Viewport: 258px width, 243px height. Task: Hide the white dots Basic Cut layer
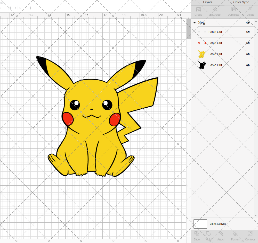click(x=248, y=32)
